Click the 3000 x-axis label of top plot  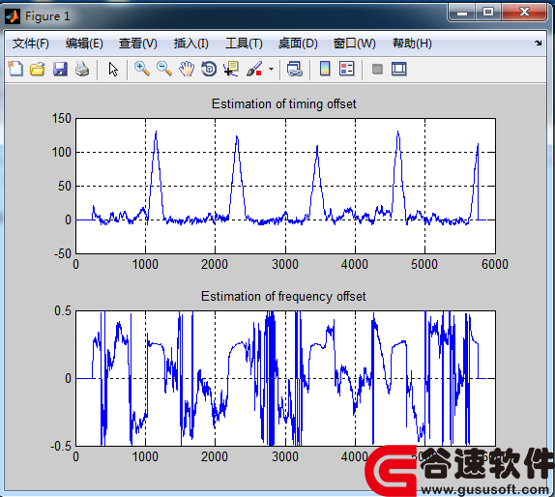[285, 264]
